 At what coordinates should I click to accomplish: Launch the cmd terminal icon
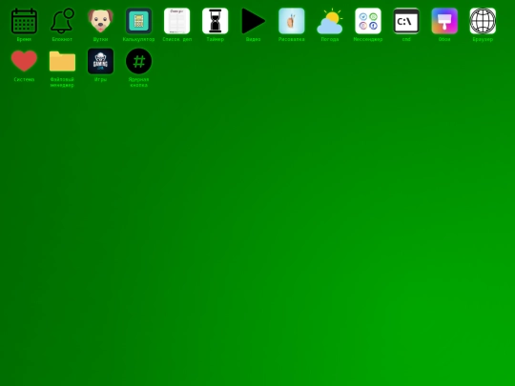point(406,21)
